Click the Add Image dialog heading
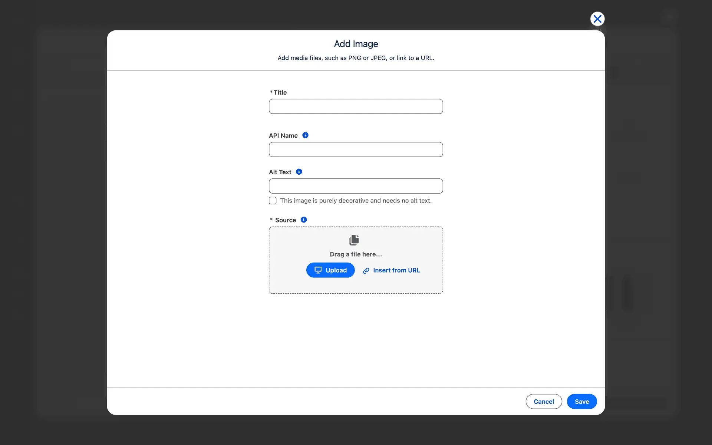The height and width of the screenshot is (445, 712). click(x=356, y=44)
